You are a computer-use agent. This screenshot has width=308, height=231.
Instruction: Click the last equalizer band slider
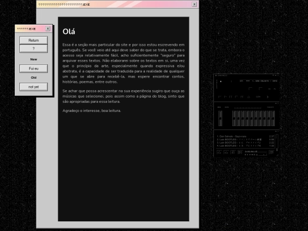(x=273, y=118)
